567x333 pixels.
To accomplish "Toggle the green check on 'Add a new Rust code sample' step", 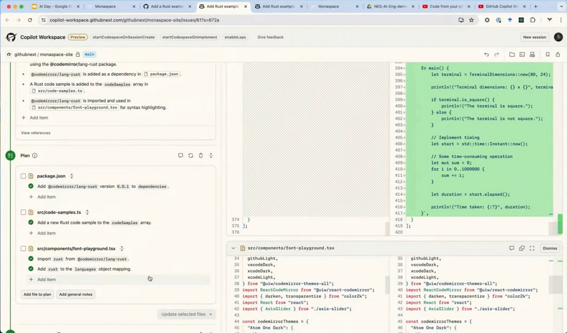I will [31, 222].
